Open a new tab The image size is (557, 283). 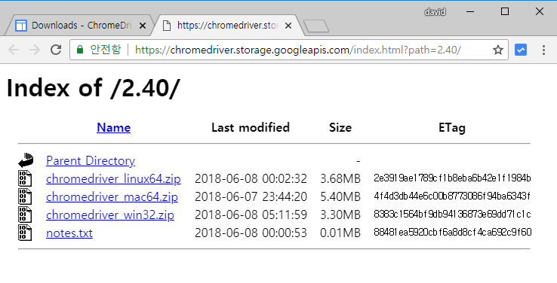pos(316,26)
